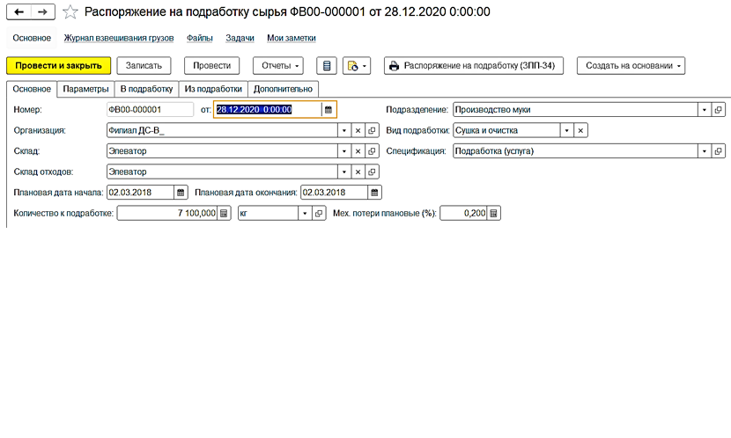Viewport: 731px width, 438px height.
Task: Expand the Склад отходов dropdown list
Action: 344,172
